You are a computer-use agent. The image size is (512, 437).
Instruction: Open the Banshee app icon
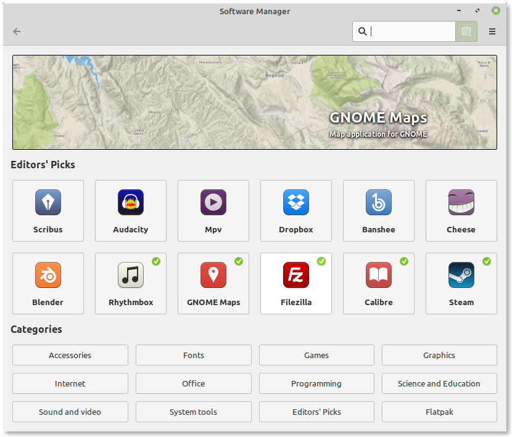pyautogui.click(x=379, y=203)
